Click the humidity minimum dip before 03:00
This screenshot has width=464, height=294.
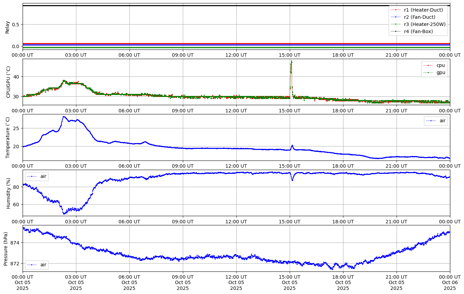pyautogui.click(x=64, y=213)
